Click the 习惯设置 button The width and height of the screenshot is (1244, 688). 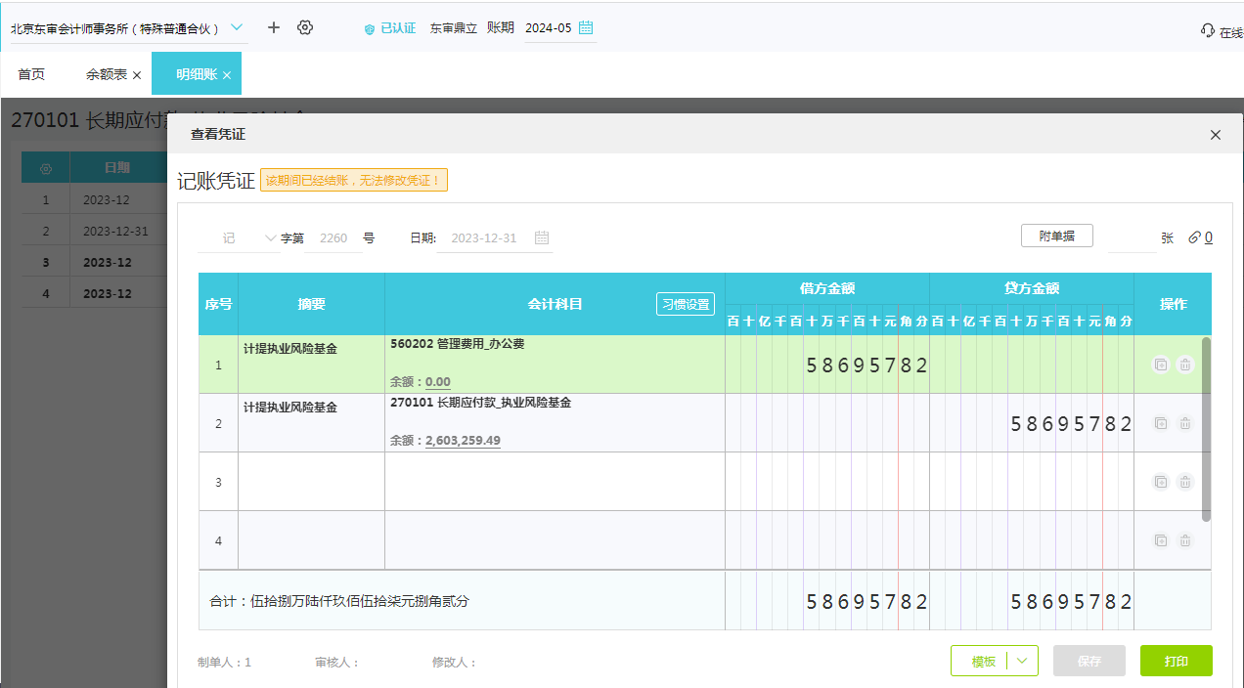pyautogui.click(x=686, y=304)
